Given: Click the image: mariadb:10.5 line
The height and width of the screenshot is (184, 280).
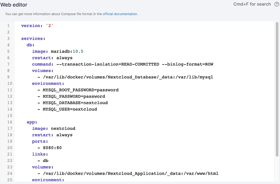Looking at the screenshot, I should [58, 51].
